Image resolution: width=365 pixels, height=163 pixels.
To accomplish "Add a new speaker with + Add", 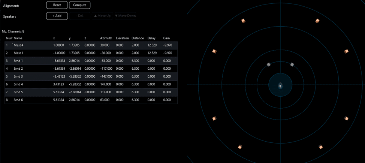I will tap(57, 16).
